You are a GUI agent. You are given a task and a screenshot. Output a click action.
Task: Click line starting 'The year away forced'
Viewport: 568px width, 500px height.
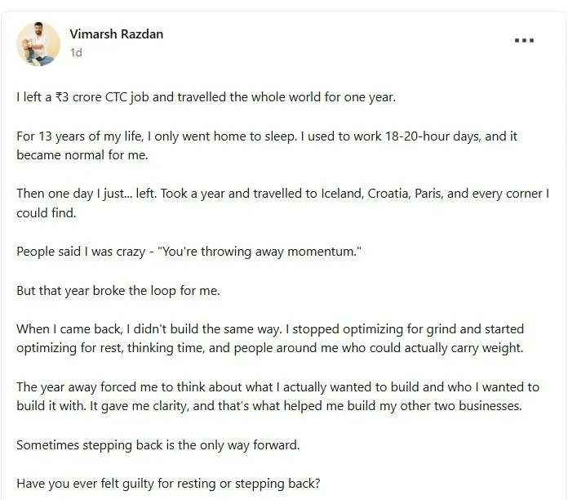pyautogui.click(x=277, y=387)
